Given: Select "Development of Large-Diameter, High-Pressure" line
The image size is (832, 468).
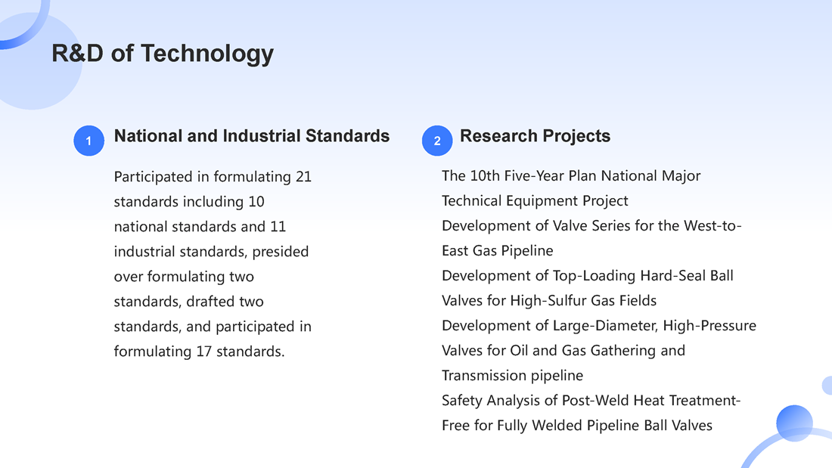Looking at the screenshot, I should [x=598, y=326].
